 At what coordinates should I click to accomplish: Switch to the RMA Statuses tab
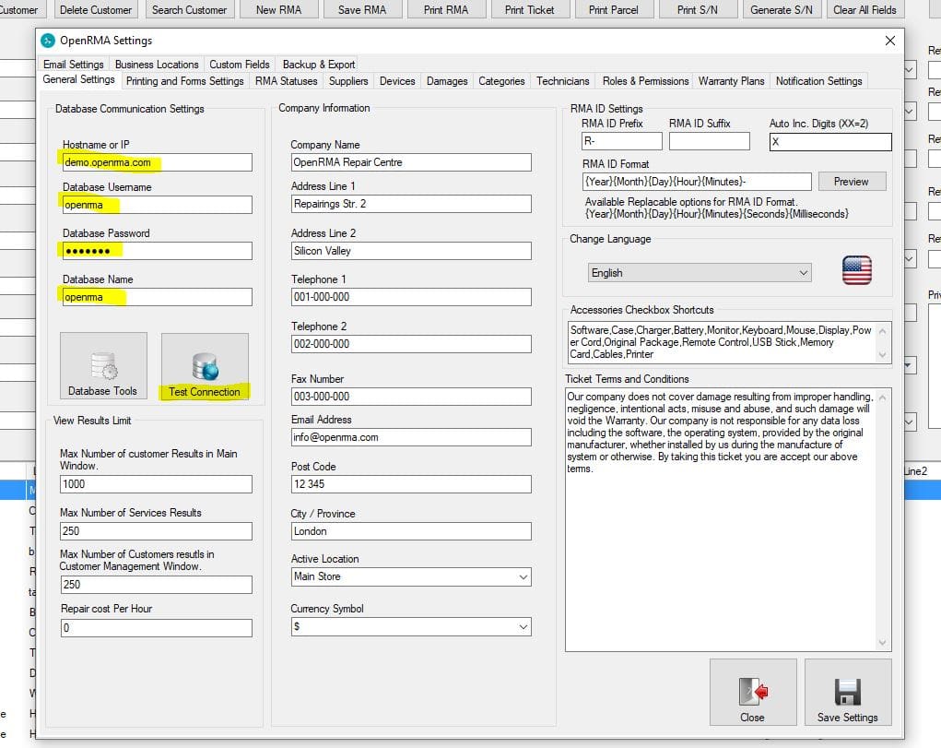coord(287,81)
